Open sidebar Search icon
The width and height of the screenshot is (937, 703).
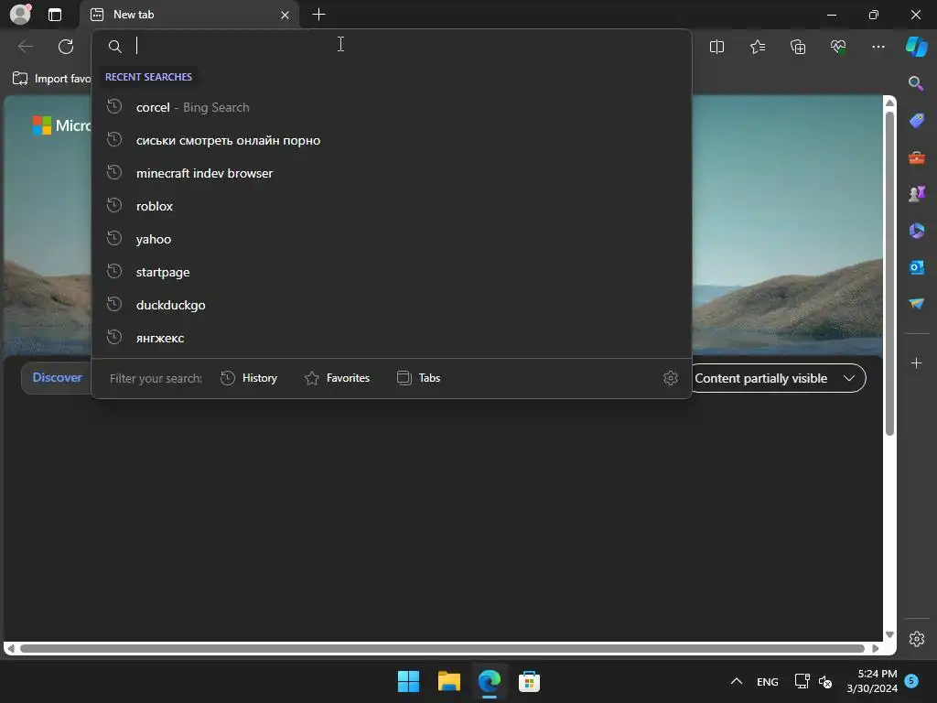[x=916, y=83]
